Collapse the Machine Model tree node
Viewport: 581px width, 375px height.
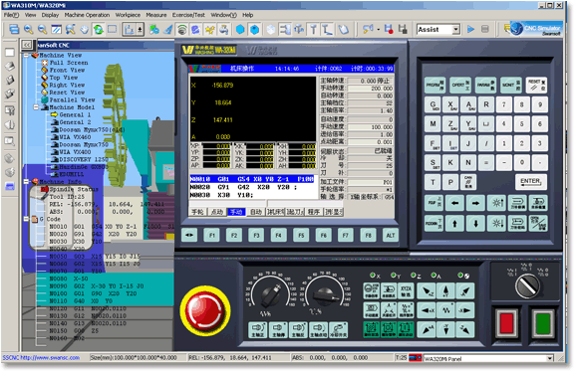pos(36,107)
